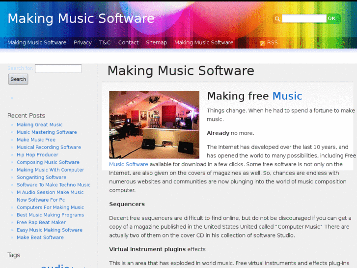Click the Virtual Instrument plugins subheading

pos(147,249)
